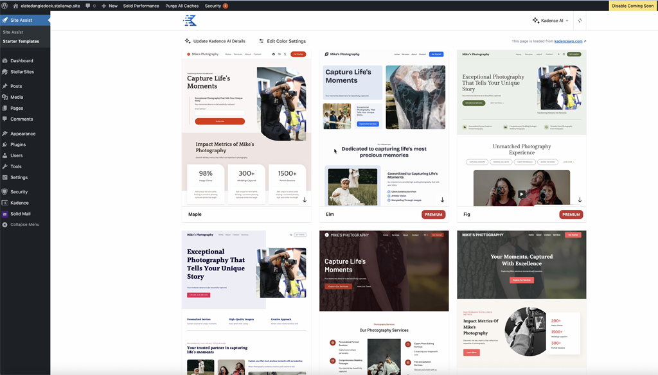The width and height of the screenshot is (658, 375).
Task: Open the Site Assist submenu link
Action: click(13, 32)
